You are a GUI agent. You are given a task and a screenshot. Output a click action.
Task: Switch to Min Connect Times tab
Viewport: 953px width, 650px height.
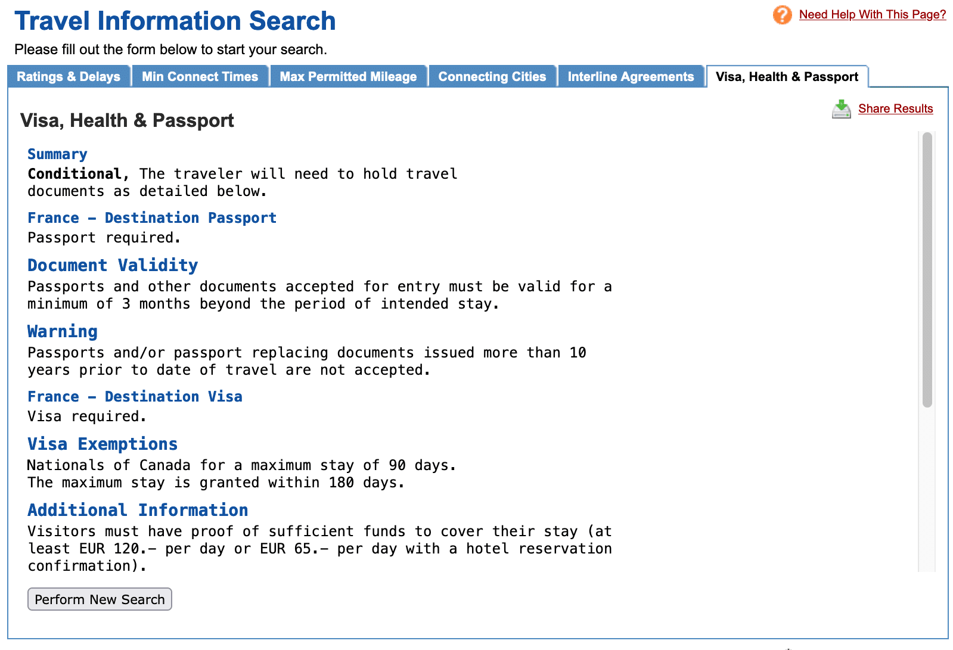pyautogui.click(x=200, y=77)
